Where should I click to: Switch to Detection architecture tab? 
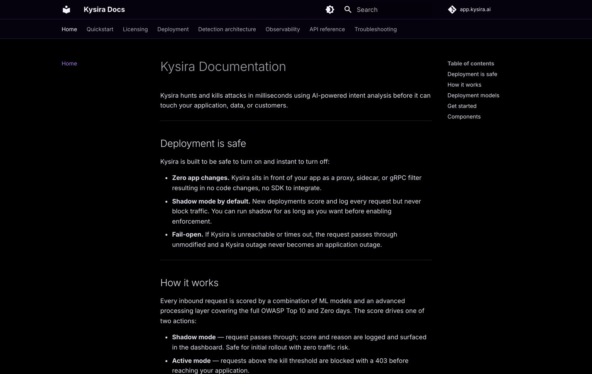227,29
